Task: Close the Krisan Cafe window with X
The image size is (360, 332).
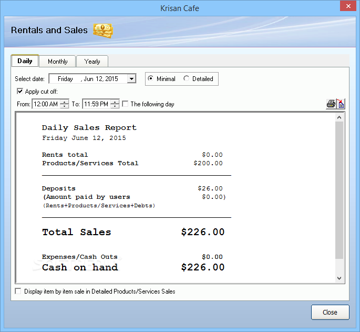Action: pos(348,6)
